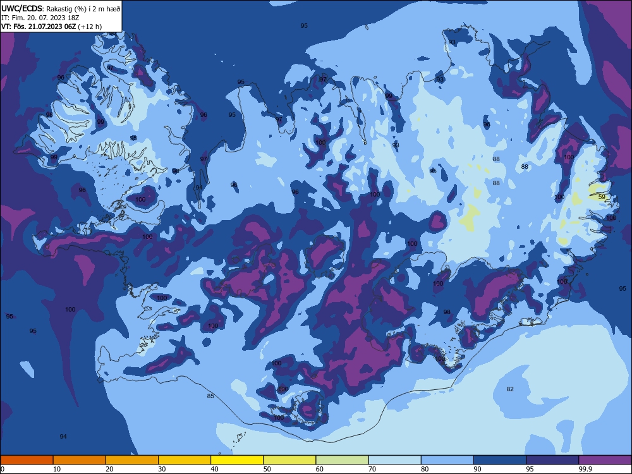
Task: Click the 0–10 dark orange legend swatch
Action: (27, 460)
